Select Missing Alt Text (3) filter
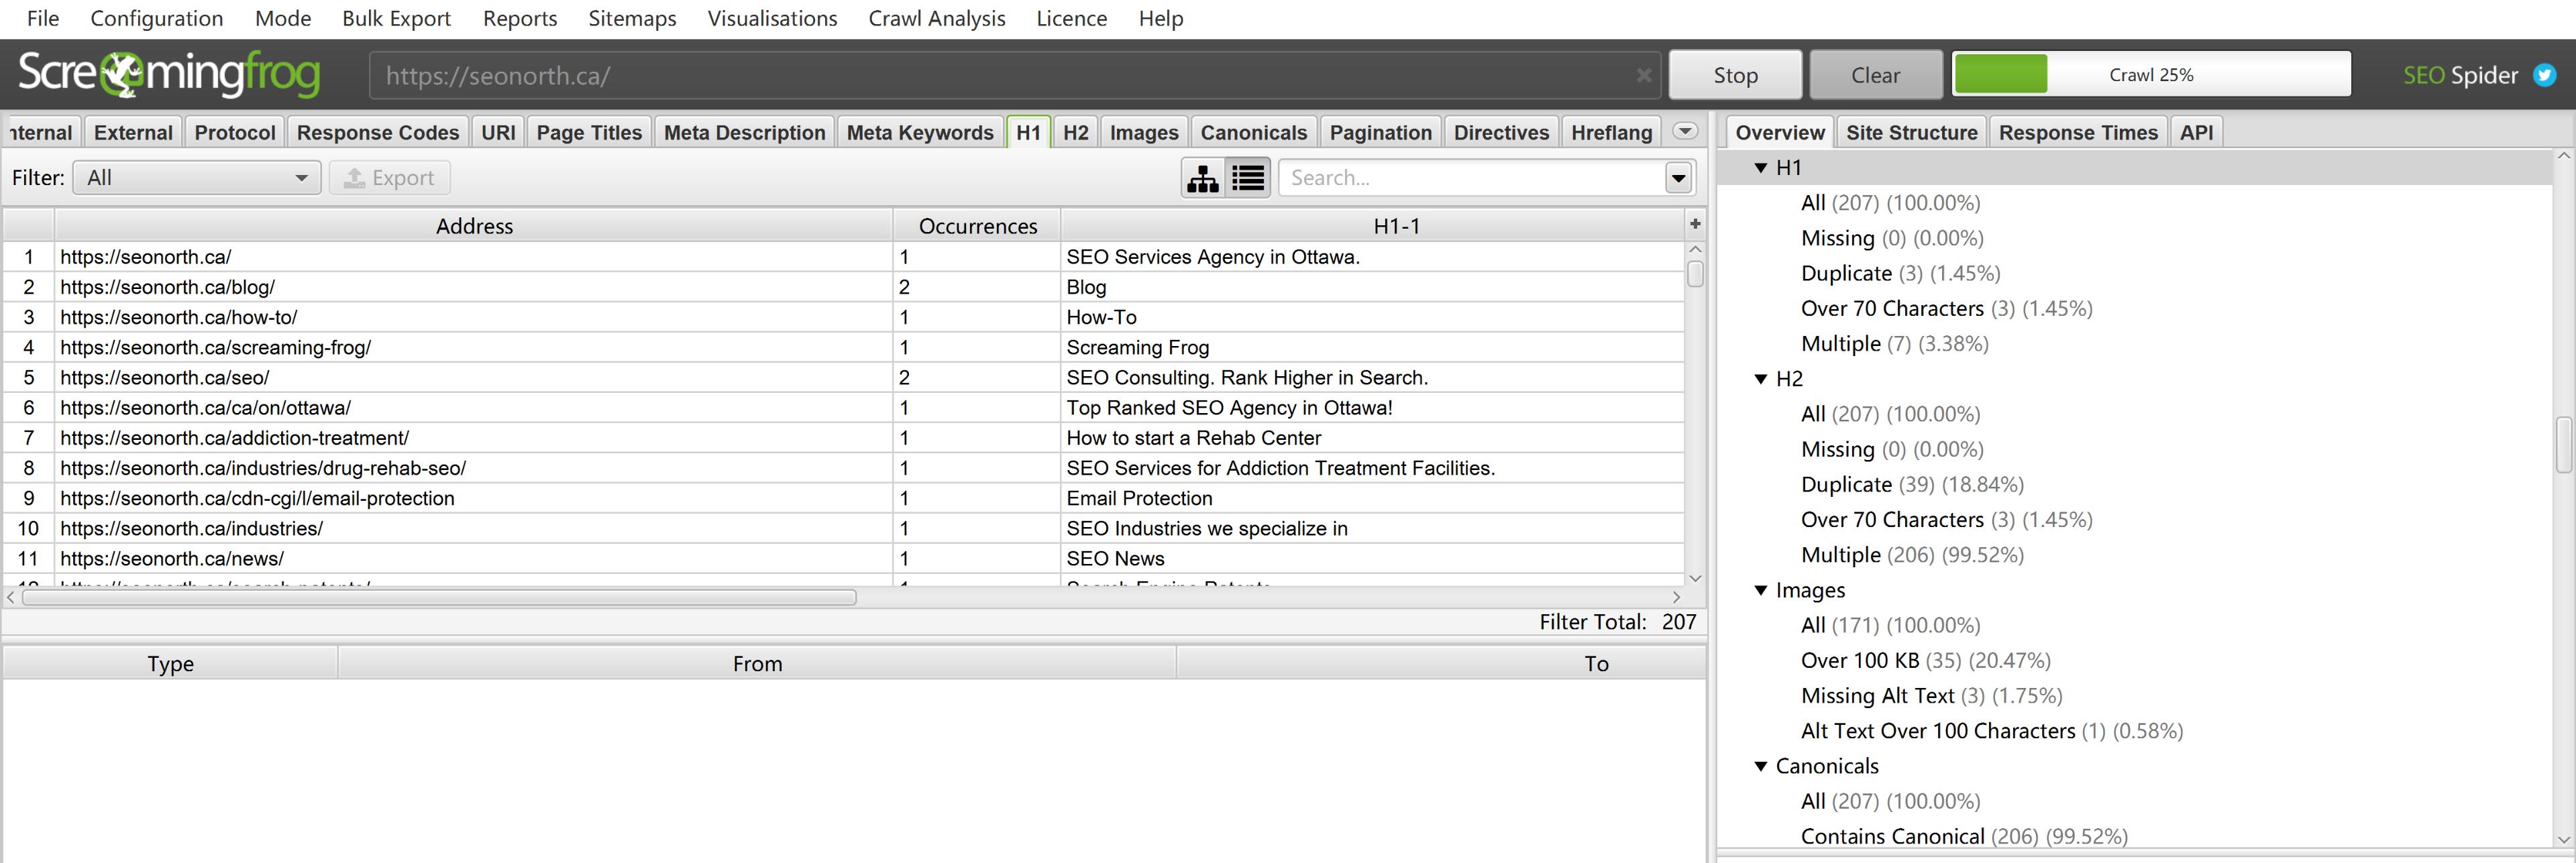 1931,695
